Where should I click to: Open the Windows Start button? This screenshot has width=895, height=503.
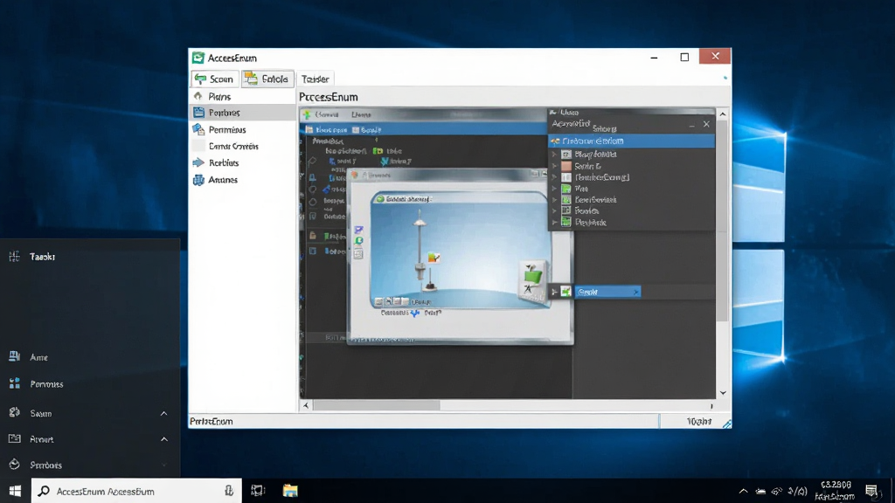[x=16, y=491]
